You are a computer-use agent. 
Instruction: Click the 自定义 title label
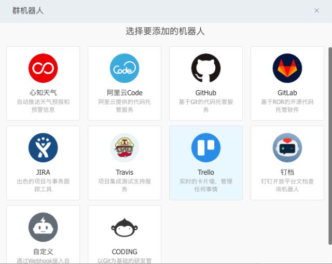click(x=43, y=252)
